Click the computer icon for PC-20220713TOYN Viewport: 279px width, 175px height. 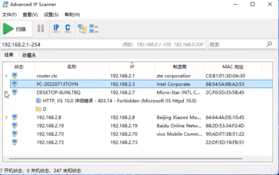pyautogui.click(x=15, y=84)
